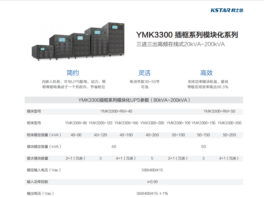Select power factor value ≥0.99
The width and height of the screenshot is (264, 197).
click(152, 182)
